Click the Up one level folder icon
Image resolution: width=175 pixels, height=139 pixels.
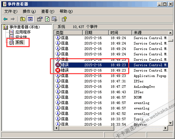click(23, 19)
